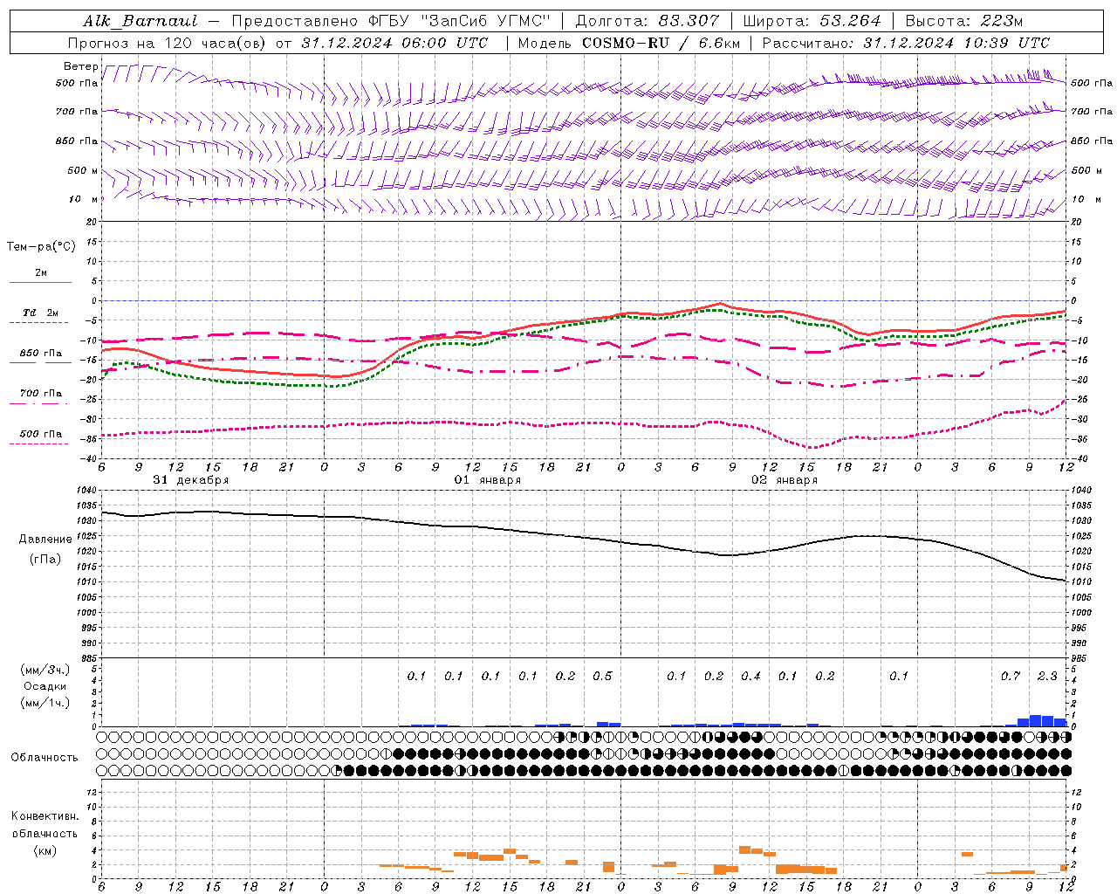The width and height of the screenshot is (1117, 894).
Task: Click the precipitation value 0.5
Action: click(602, 676)
